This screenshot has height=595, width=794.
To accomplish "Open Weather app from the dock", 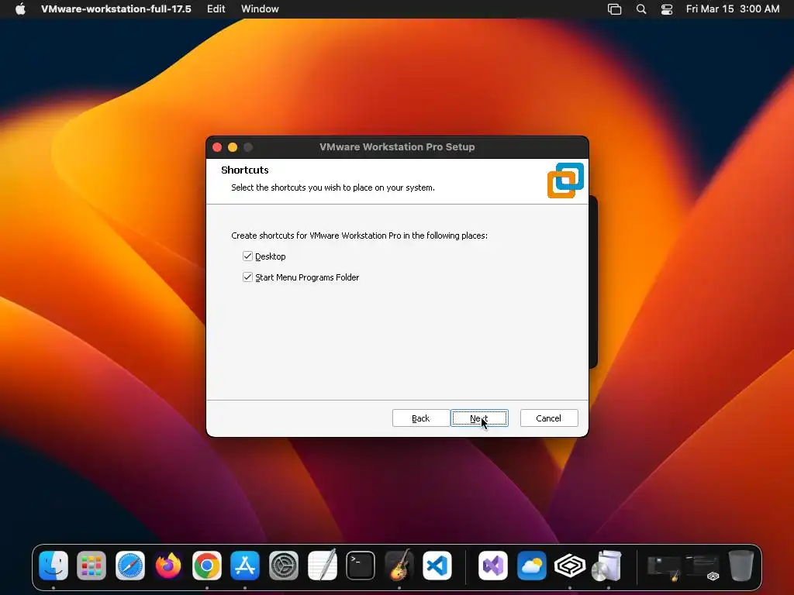I will (532, 565).
